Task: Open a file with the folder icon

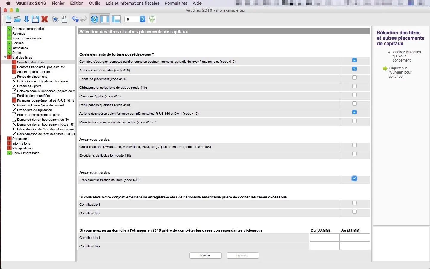Action: (x=18, y=19)
